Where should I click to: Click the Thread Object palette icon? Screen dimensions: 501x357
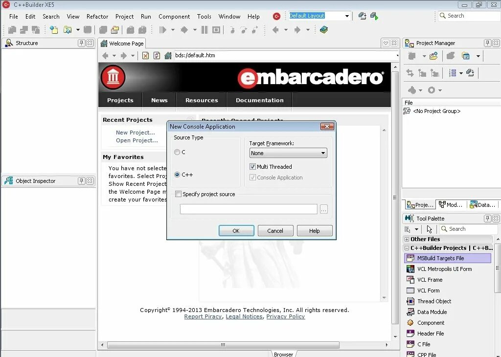click(x=410, y=301)
